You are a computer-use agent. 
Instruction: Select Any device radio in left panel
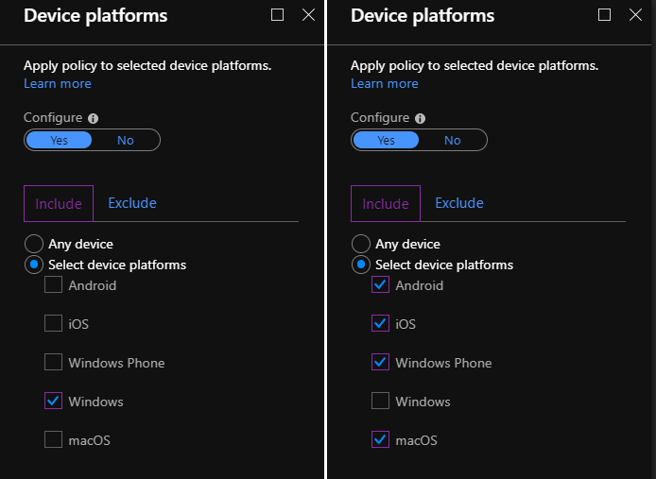point(33,244)
